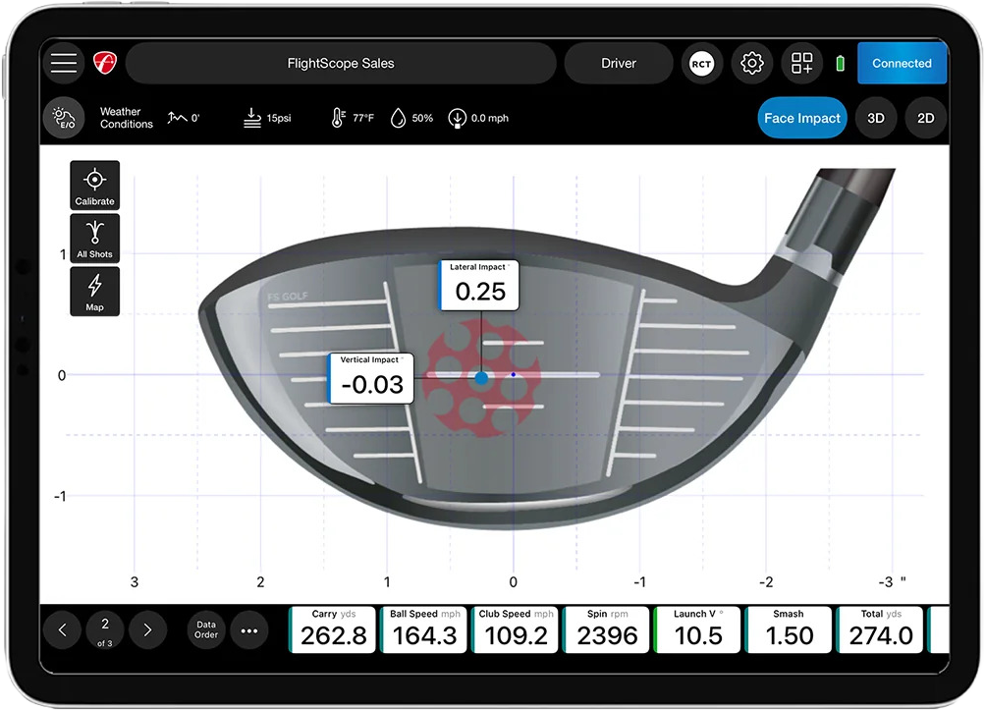Open Data Order settings
The image size is (985, 710).
tap(206, 629)
